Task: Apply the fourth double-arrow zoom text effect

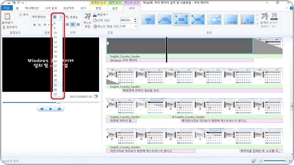Action: 198,20
